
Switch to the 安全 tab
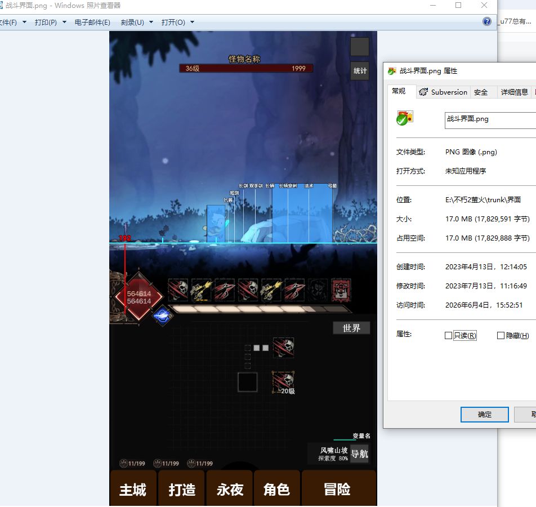point(481,92)
